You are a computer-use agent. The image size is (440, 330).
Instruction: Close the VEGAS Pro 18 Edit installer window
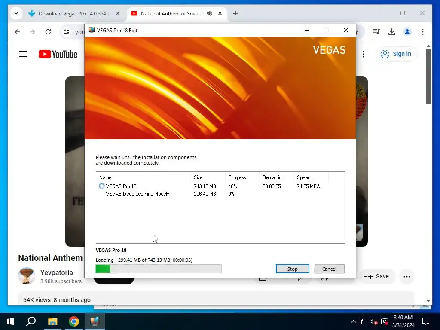[346, 31]
